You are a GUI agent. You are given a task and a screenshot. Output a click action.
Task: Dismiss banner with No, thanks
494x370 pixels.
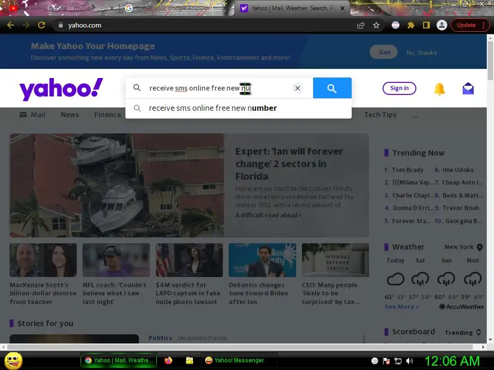(421, 53)
